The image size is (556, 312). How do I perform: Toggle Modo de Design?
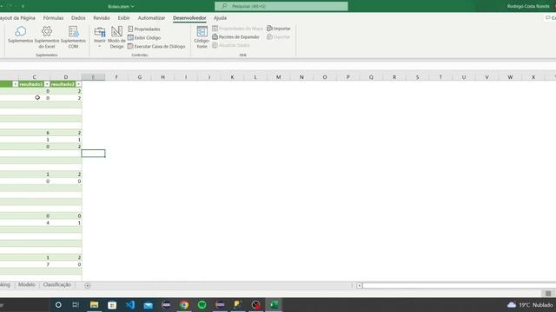(x=116, y=36)
